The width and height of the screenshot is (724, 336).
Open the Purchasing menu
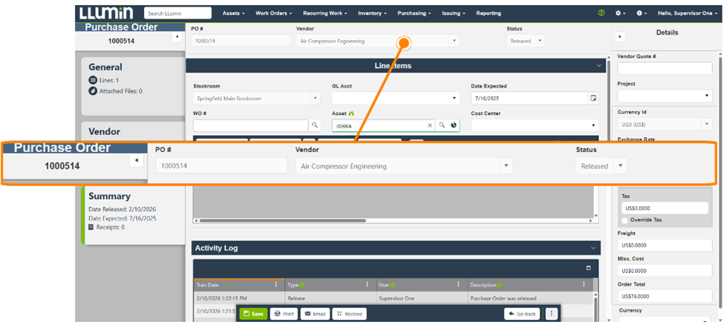(414, 13)
